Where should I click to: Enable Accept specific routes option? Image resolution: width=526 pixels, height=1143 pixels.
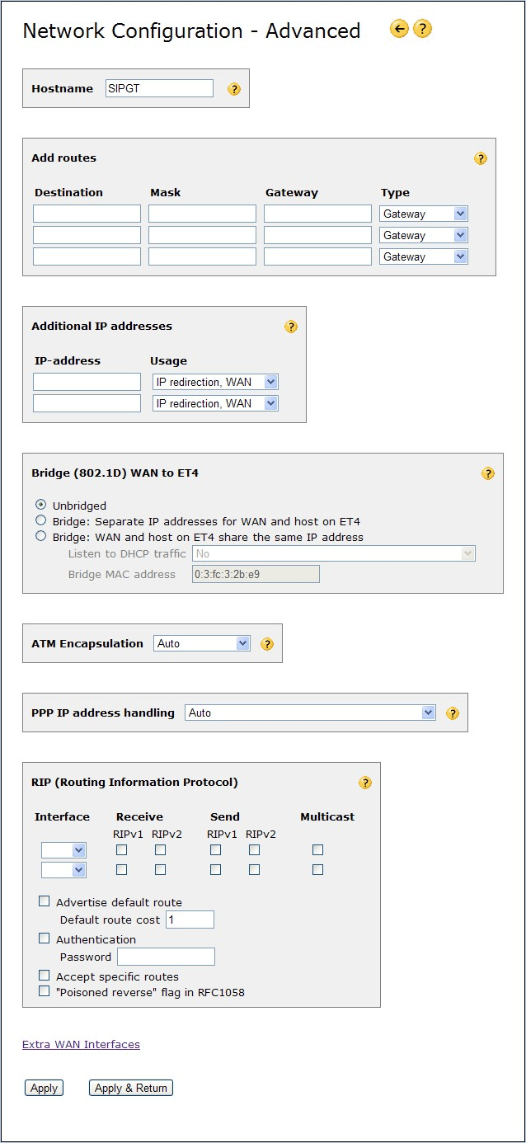45,976
